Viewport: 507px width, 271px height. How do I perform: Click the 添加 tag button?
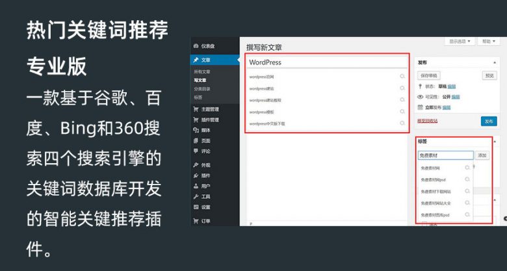pos(482,155)
